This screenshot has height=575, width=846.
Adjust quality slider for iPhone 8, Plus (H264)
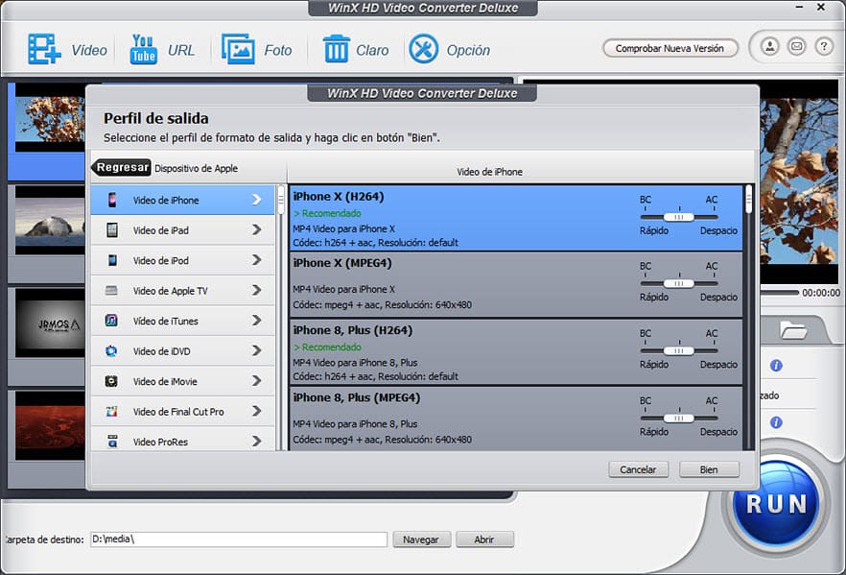[x=679, y=350]
